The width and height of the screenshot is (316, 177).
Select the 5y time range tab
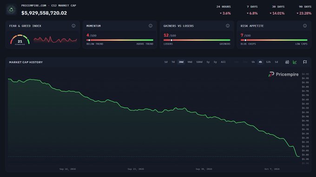pyautogui.click(x=215, y=62)
